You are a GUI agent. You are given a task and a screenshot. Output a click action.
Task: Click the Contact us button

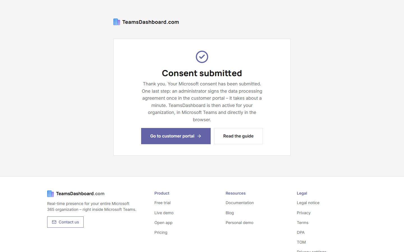click(65, 222)
